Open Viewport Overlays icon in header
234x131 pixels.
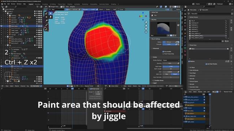point(166,7)
